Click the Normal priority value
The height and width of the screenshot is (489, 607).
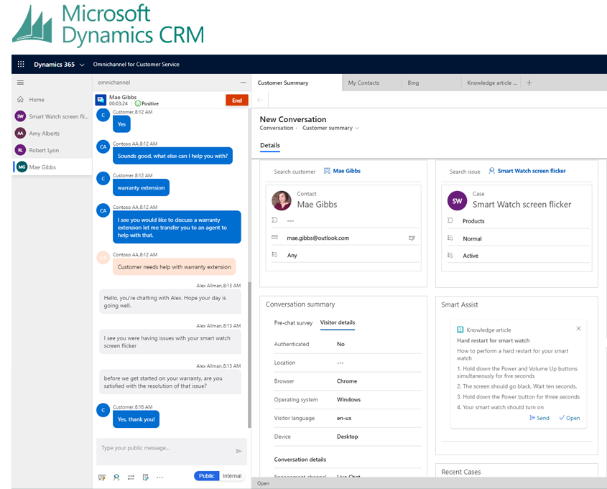click(472, 239)
